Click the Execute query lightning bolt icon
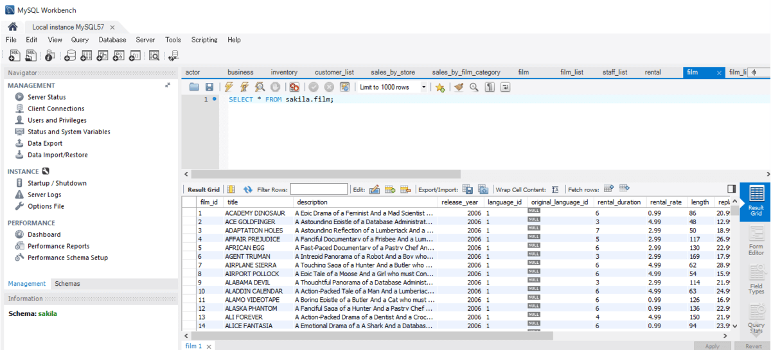This screenshot has width=771, height=350. click(228, 87)
